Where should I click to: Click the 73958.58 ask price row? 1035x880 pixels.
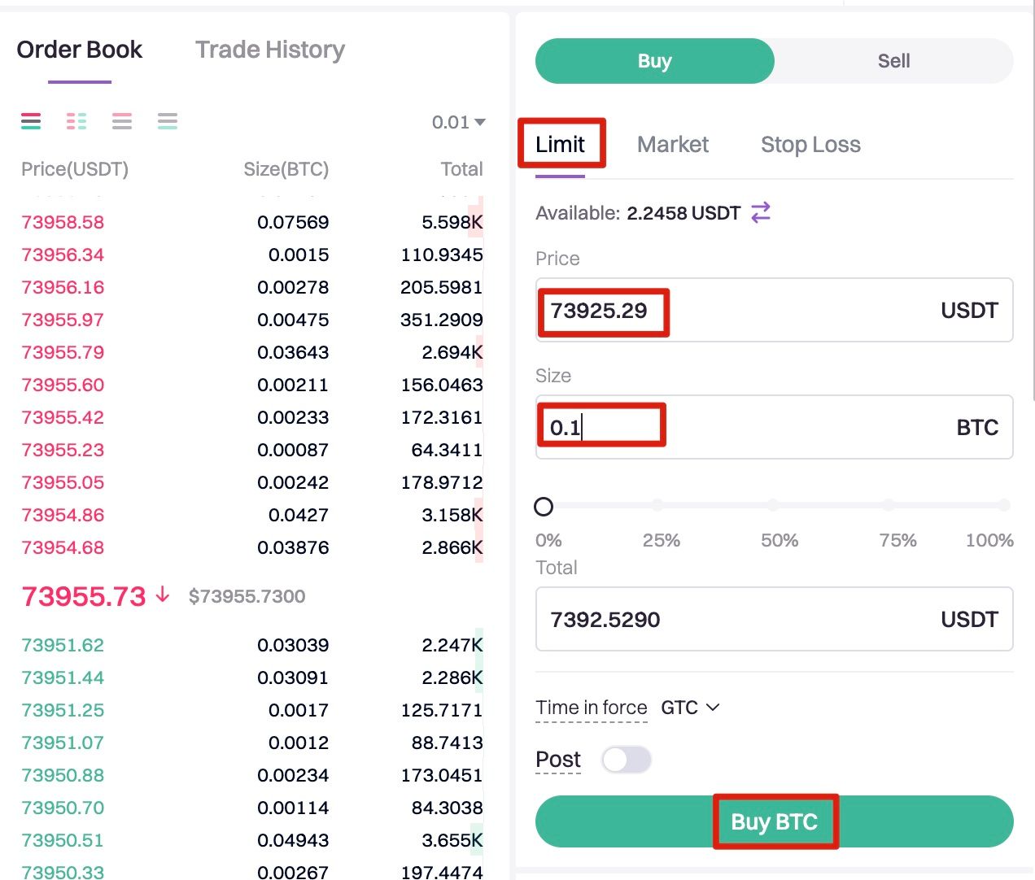tap(63, 222)
